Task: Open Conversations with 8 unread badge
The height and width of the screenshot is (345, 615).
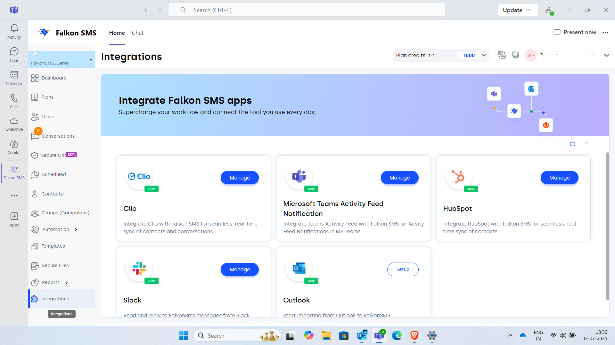Action: [58, 136]
